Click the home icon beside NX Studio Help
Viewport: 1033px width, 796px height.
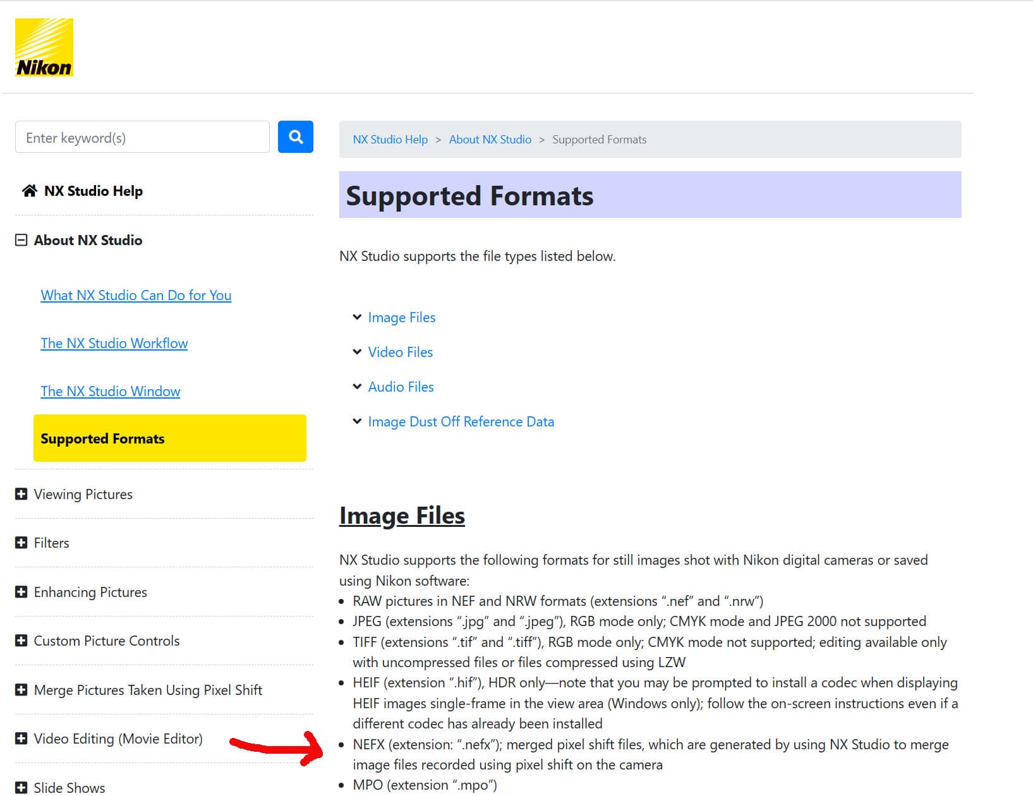(29, 191)
